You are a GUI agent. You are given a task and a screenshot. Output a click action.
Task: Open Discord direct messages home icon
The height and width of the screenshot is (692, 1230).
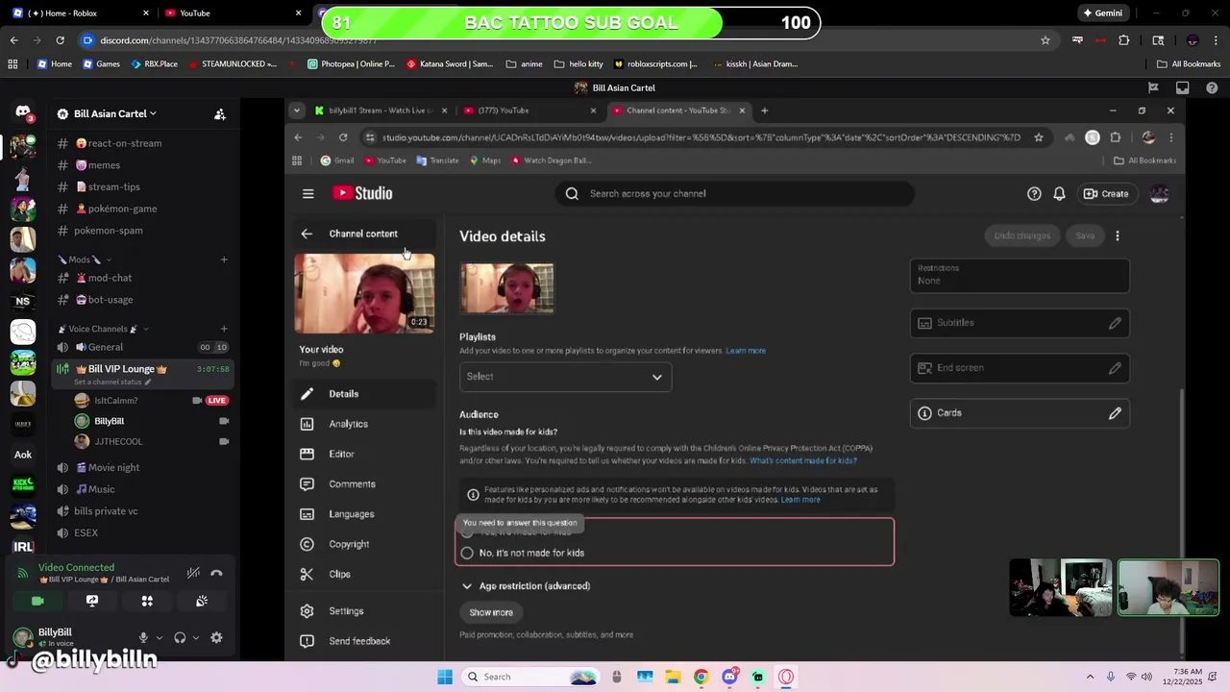[x=23, y=113]
